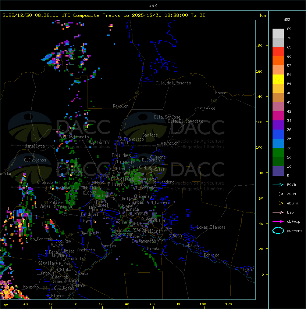Pick the light green 20–30 dBZ swatch

(x=278, y=153)
